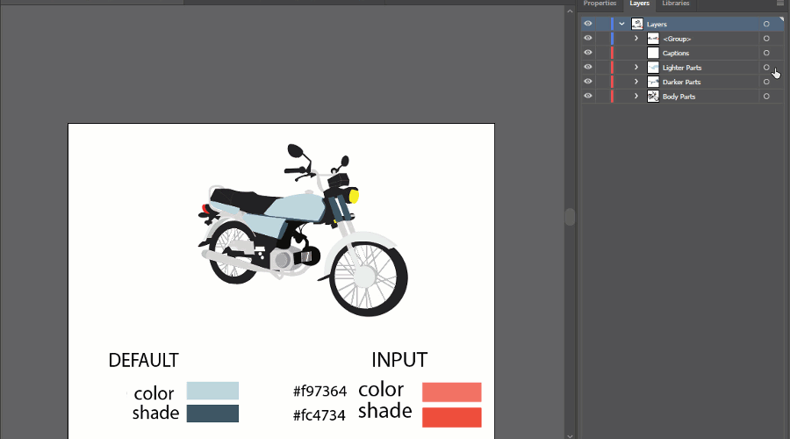Click the #fc4734 hex text
This screenshot has height=439, width=790.
320,415
